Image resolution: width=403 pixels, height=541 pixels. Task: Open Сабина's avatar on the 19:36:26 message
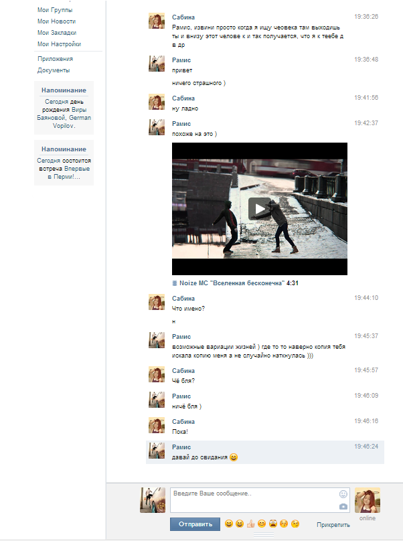tap(157, 21)
